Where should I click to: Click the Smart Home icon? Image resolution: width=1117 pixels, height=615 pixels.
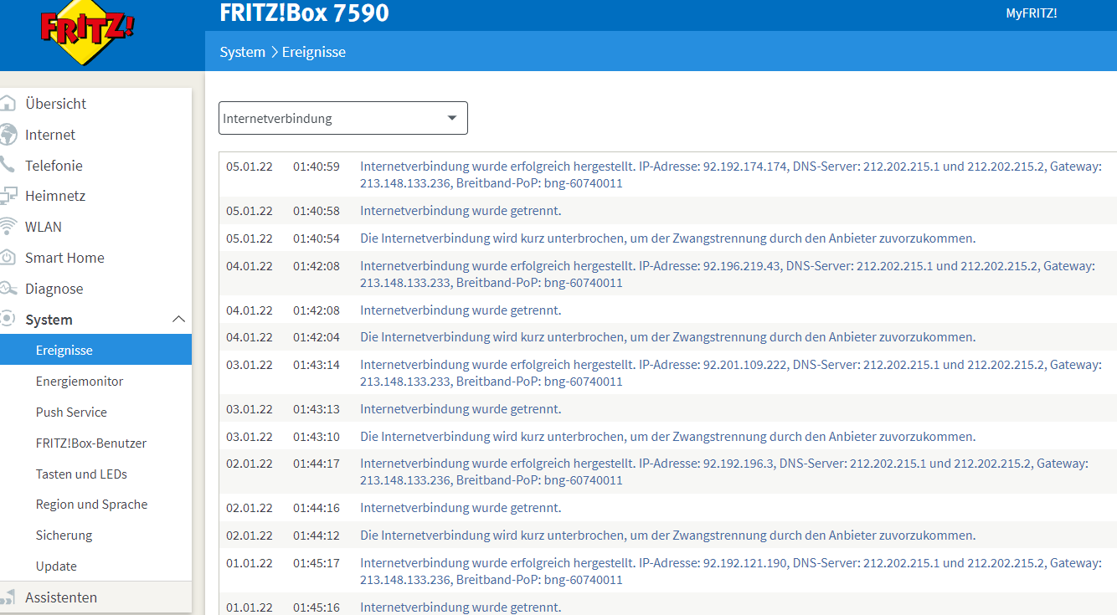click(x=8, y=258)
